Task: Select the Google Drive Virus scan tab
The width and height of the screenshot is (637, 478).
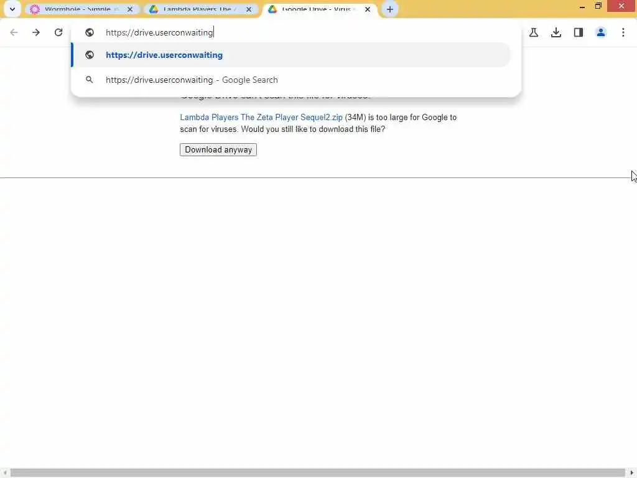Action: click(319, 9)
